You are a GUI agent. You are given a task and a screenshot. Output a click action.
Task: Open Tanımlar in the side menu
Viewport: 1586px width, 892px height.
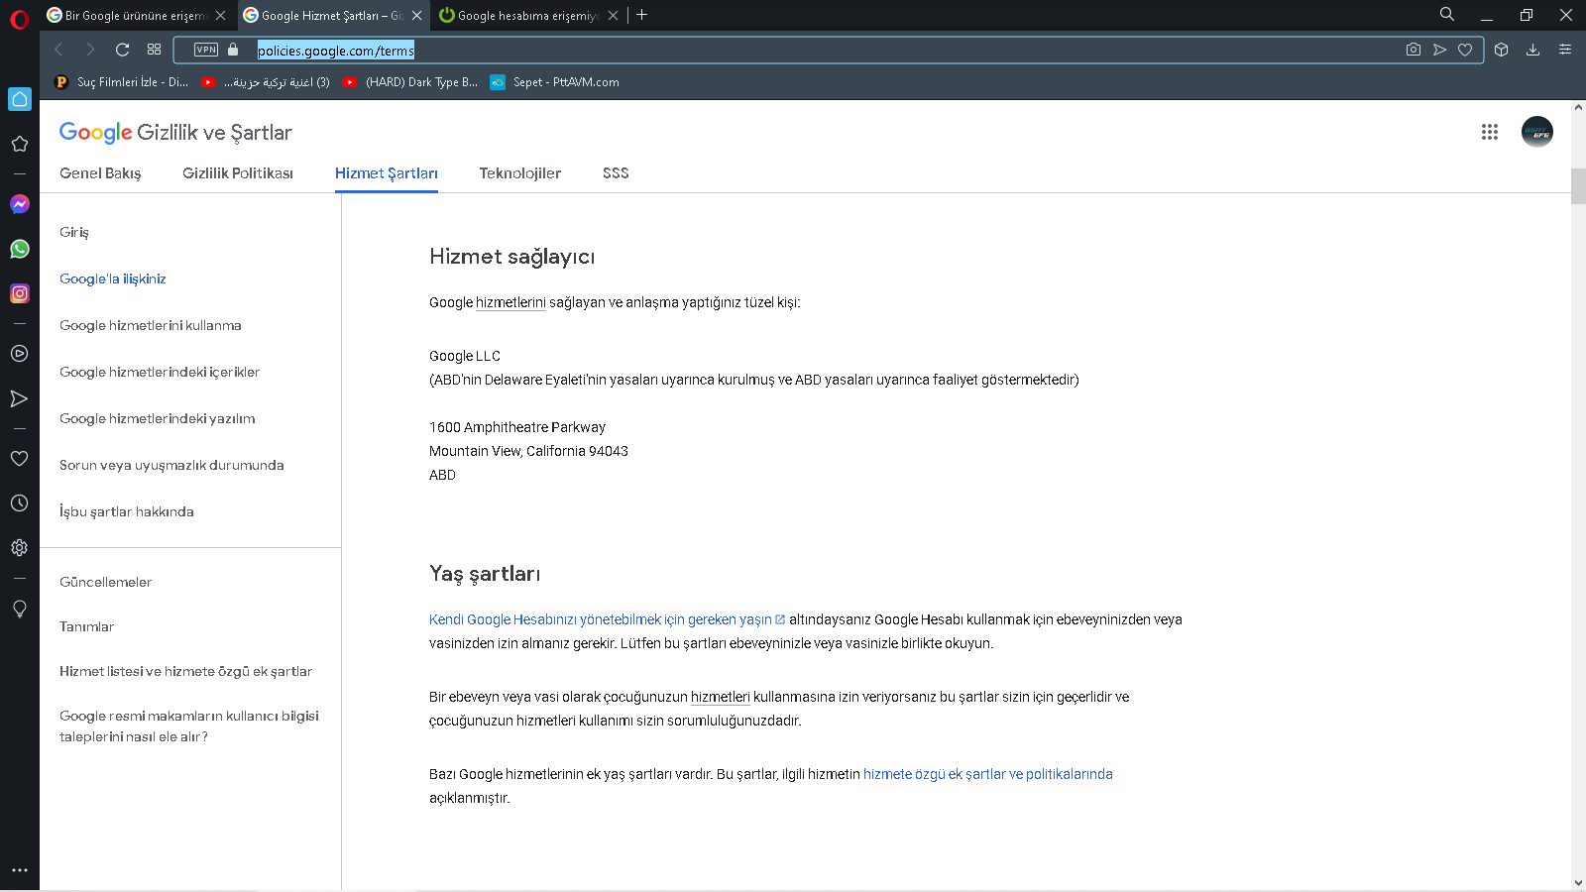pos(87,626)
